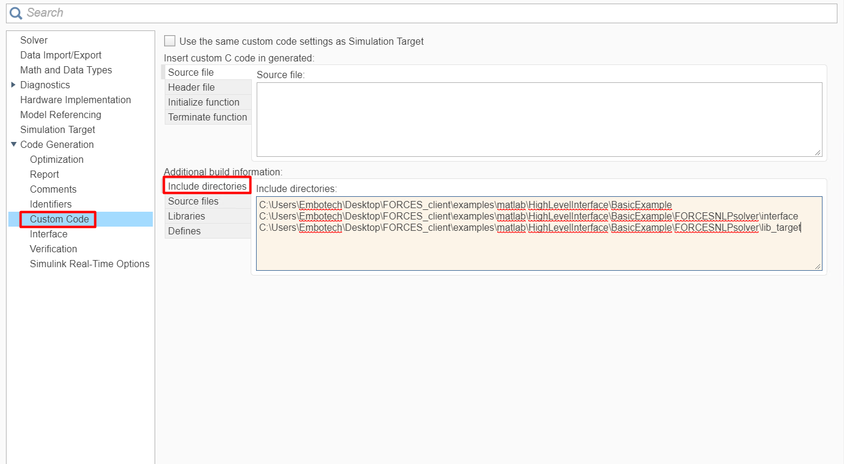Go to Hardware Implementation settings
Image resolution: width=844 pixels, height=464 pixels.
point(75,100)
